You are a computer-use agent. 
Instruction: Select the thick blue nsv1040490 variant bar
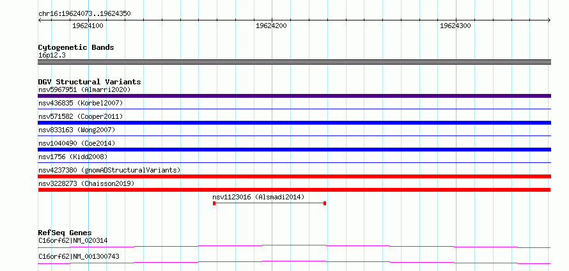point(294,150)
